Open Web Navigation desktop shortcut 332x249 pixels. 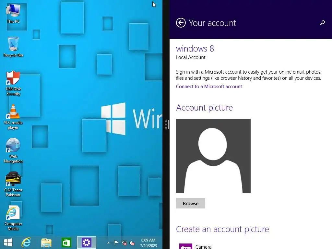tap(13, 150)
